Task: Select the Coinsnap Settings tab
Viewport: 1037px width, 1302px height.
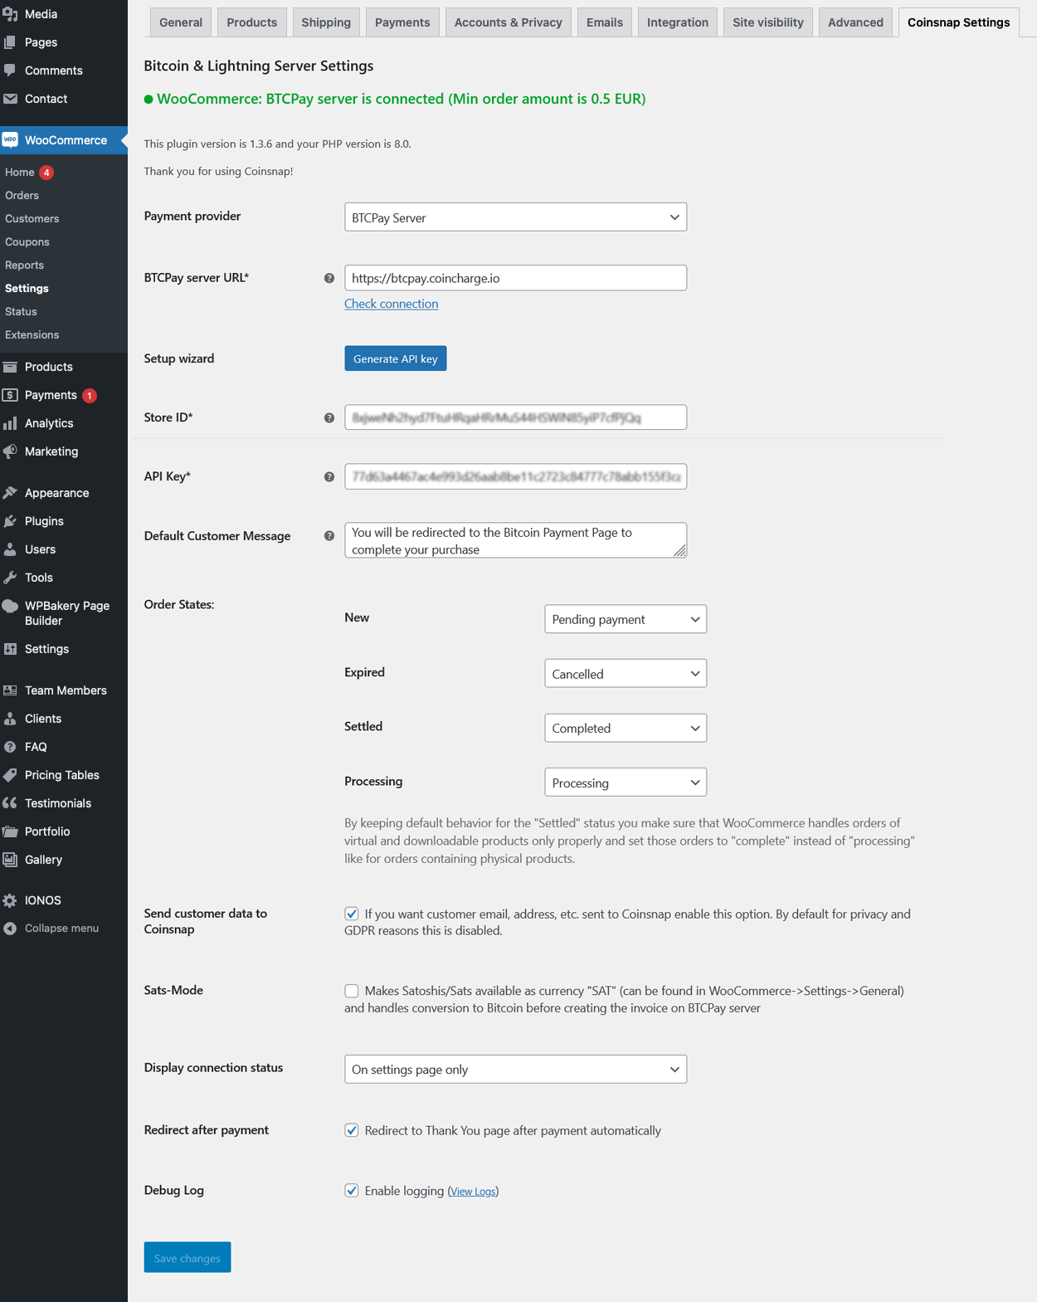Action: (x=958, y=22)
